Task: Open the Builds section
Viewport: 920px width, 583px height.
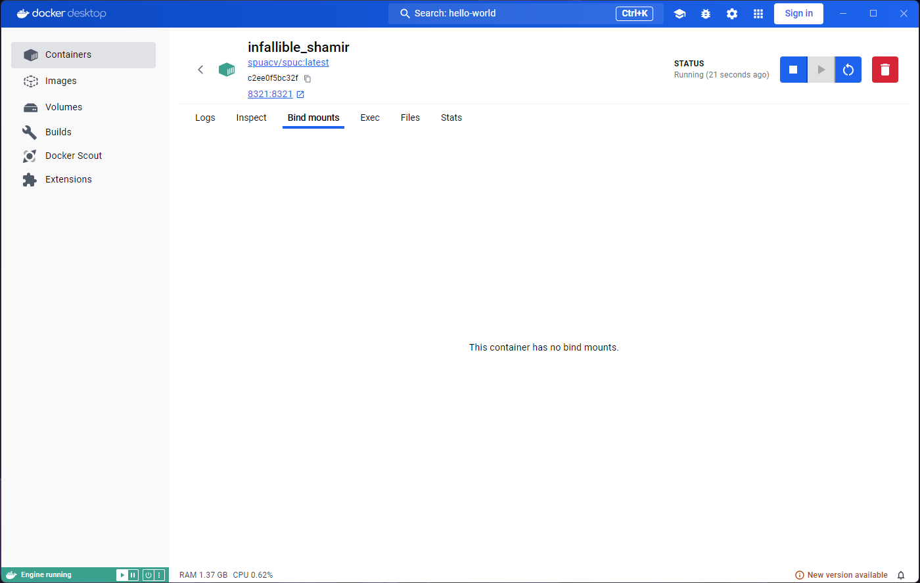Action: tap(83, 132)
